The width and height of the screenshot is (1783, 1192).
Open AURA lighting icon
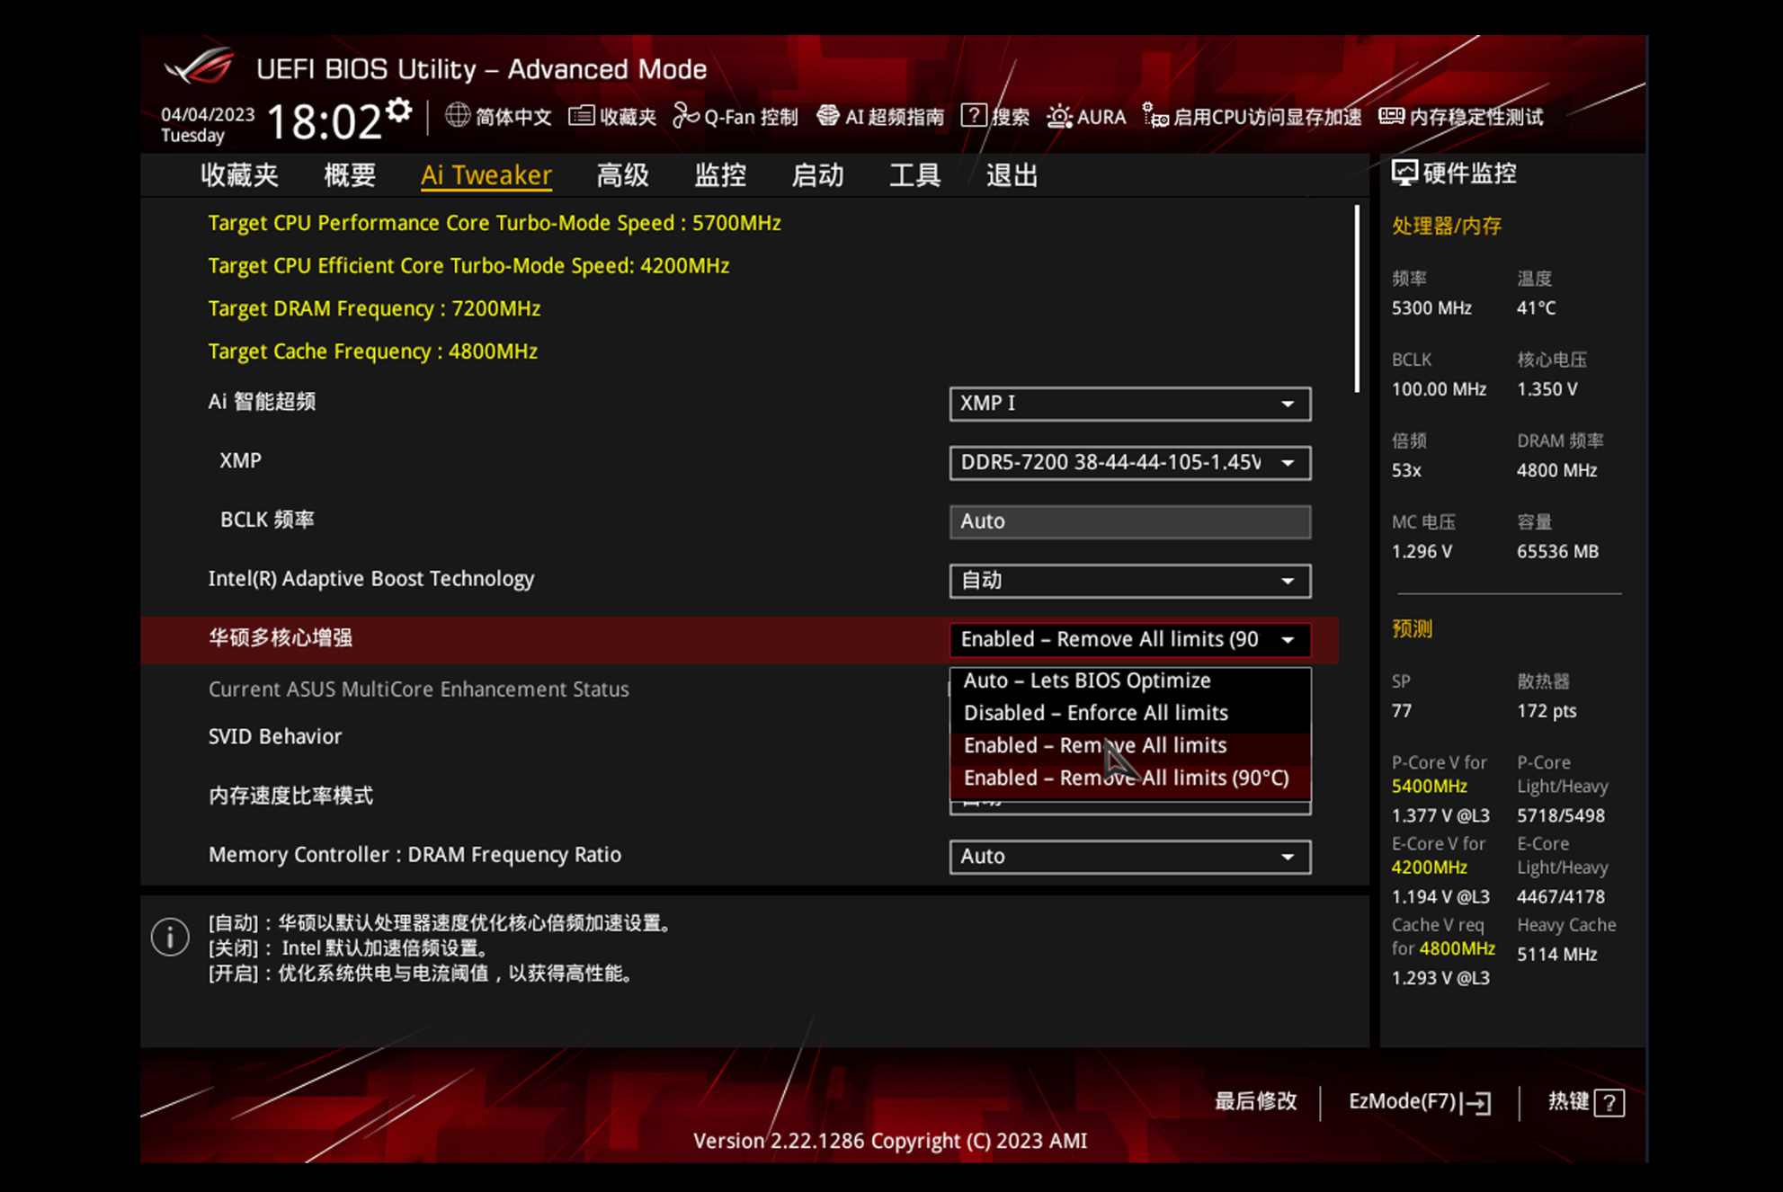[1059, 117]
